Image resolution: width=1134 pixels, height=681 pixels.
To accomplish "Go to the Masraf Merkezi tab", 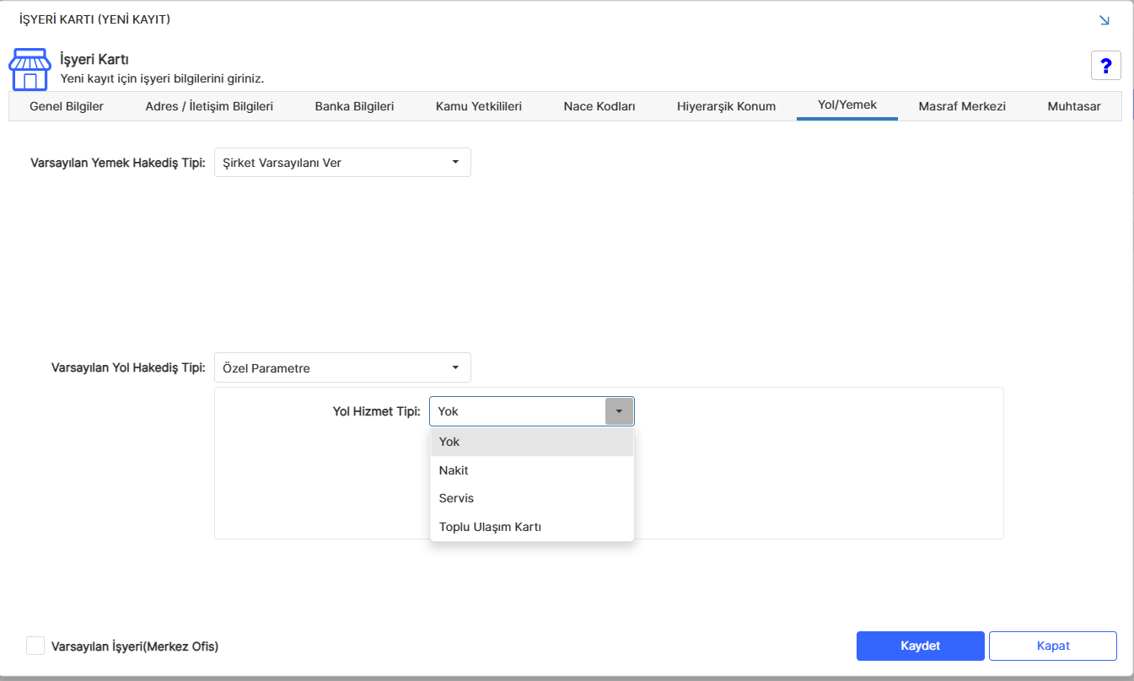I will [x=962, y=106].
